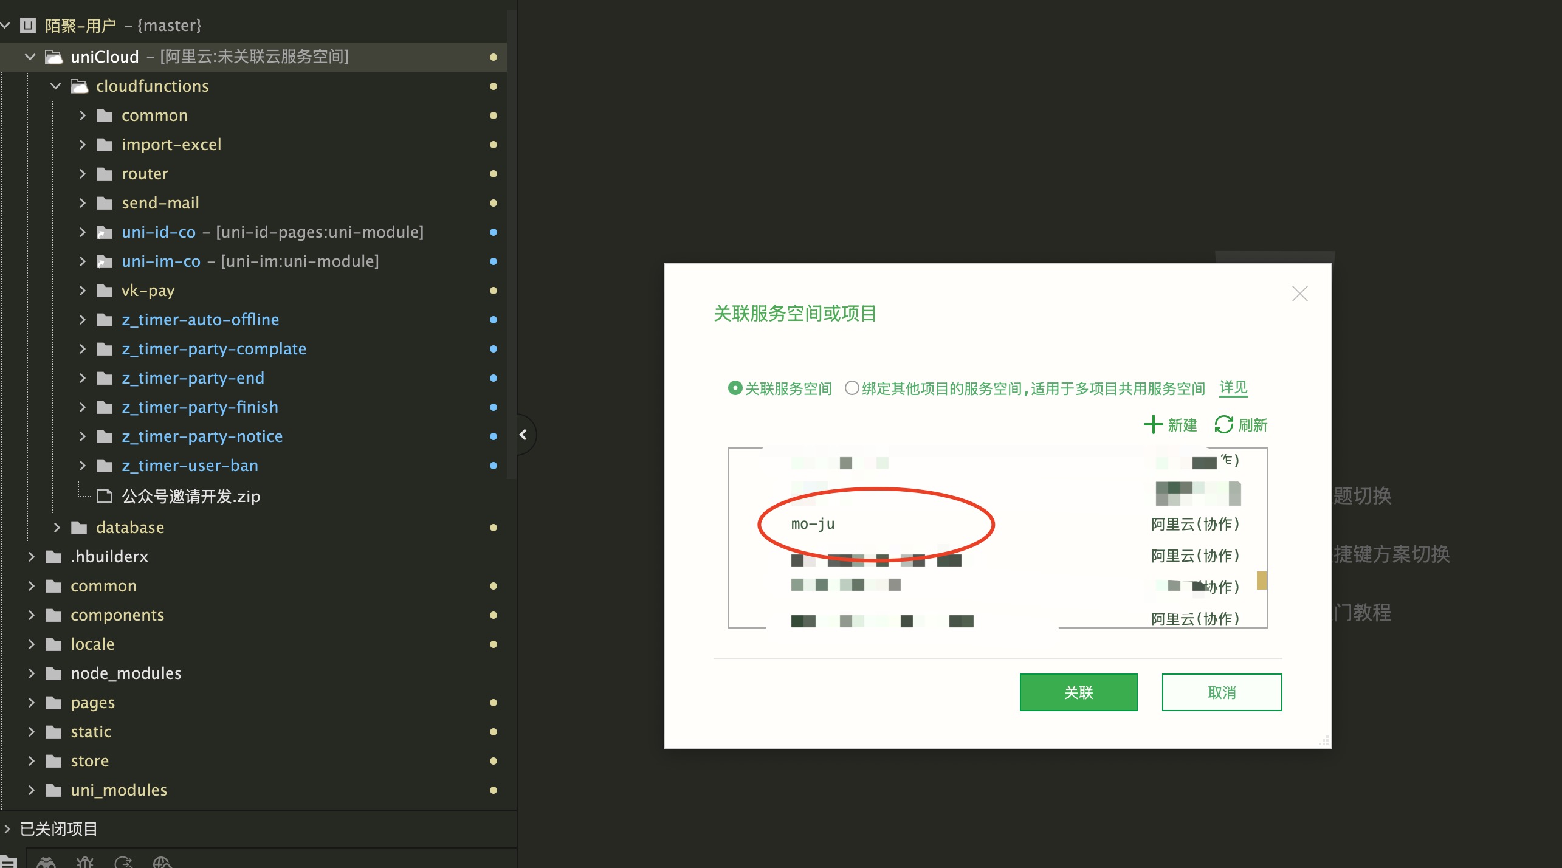
Task: Click the bug debug icon at bottom
Action: tap(84, 862)
